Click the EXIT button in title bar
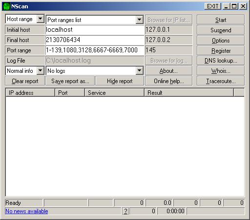Viewport: 250px width, 220px height. [212, 6]
